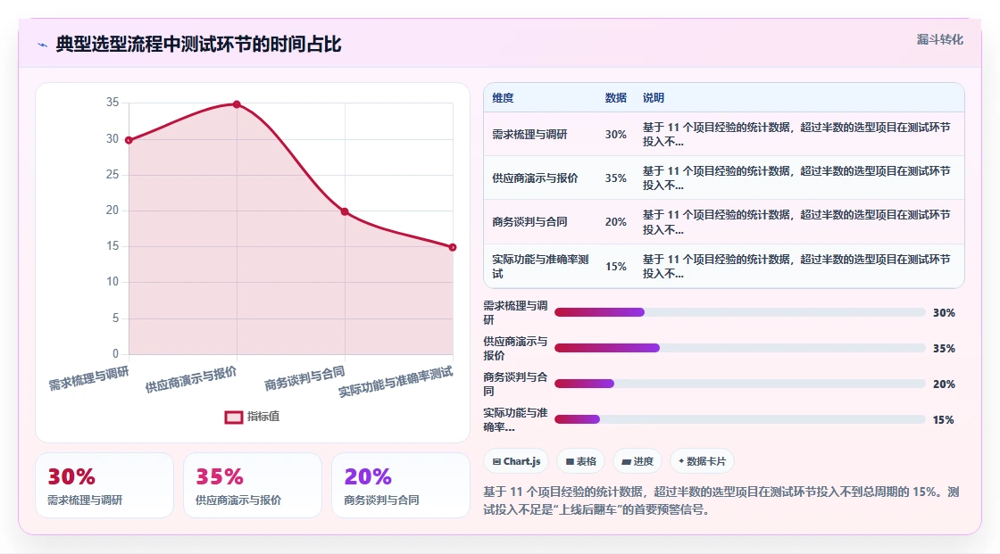
Task: Click the 30% value in table
Action: (x=615, y=135)
